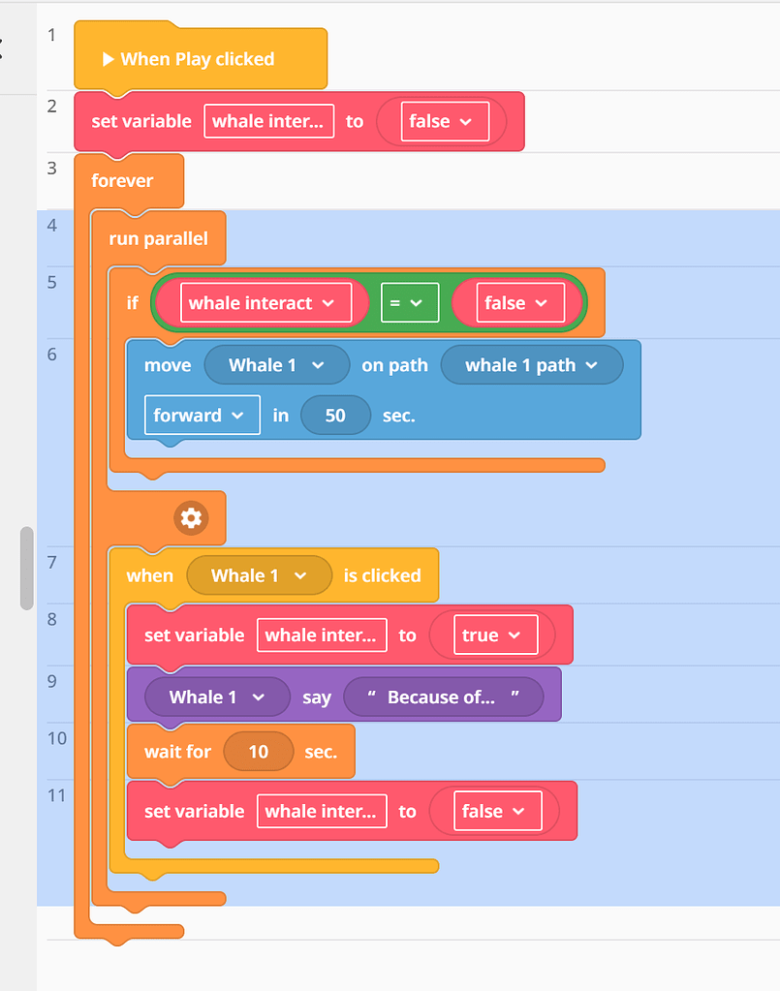The width and height of the screenshot is (780, 991).
Task: Open Whale 1 dropdown in the say block
Action: pyautogui.click(x=216, y=696)
